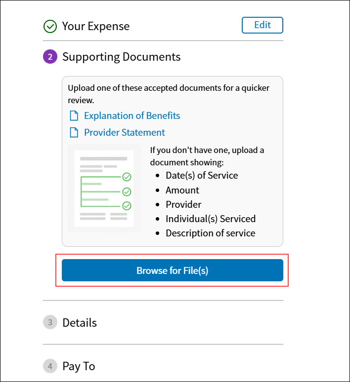
Task: Click the green checkmark beside Your Expense
Action: click(50, 26)
